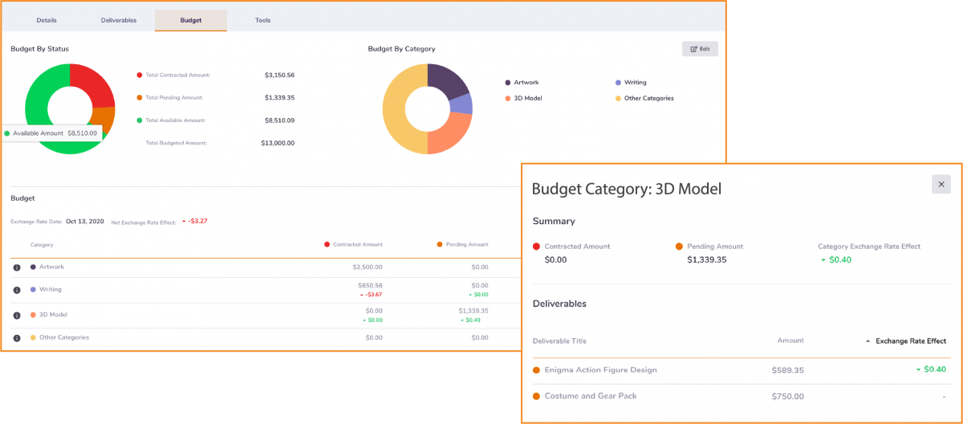Open info icon for Writing row
The width and height of the screenshot is (963, 424).
point(17,290)
